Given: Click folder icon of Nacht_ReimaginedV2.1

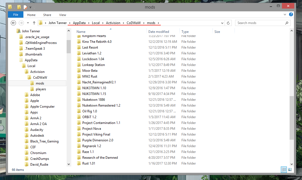Looking at the screenshot, I should (79, 82).
